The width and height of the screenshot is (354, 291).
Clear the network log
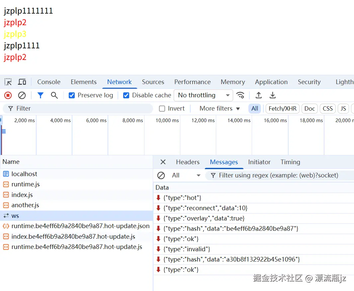coord(22,95)
